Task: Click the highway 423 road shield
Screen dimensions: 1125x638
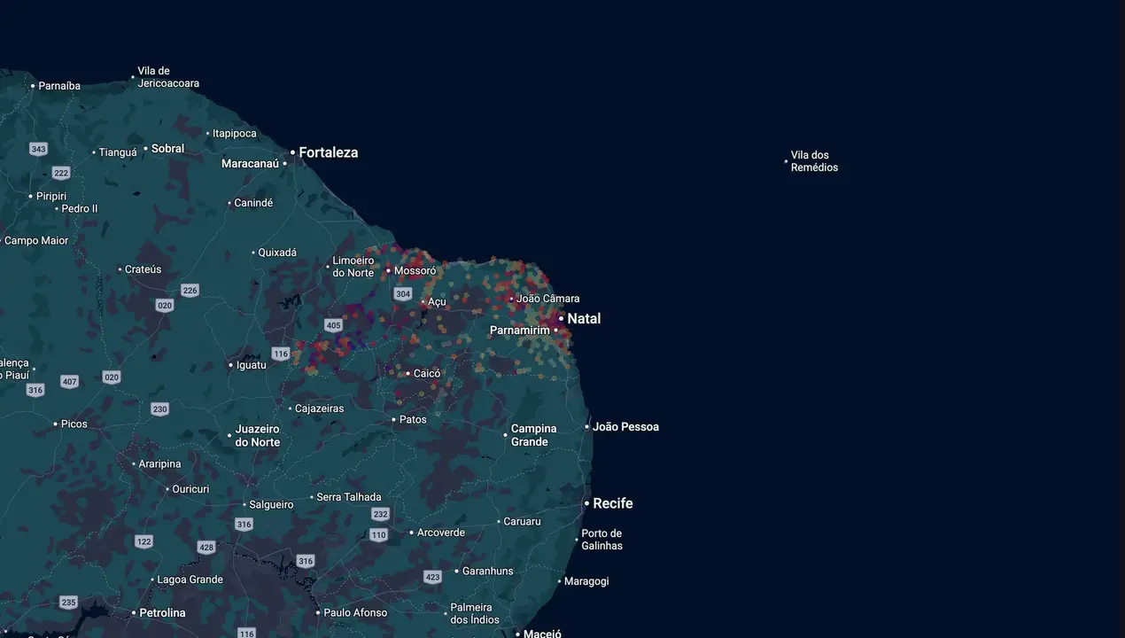Action: point(432,577)
